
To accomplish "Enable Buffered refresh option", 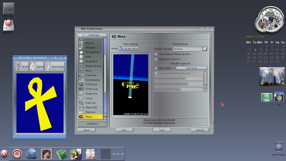I will point(156,59).
